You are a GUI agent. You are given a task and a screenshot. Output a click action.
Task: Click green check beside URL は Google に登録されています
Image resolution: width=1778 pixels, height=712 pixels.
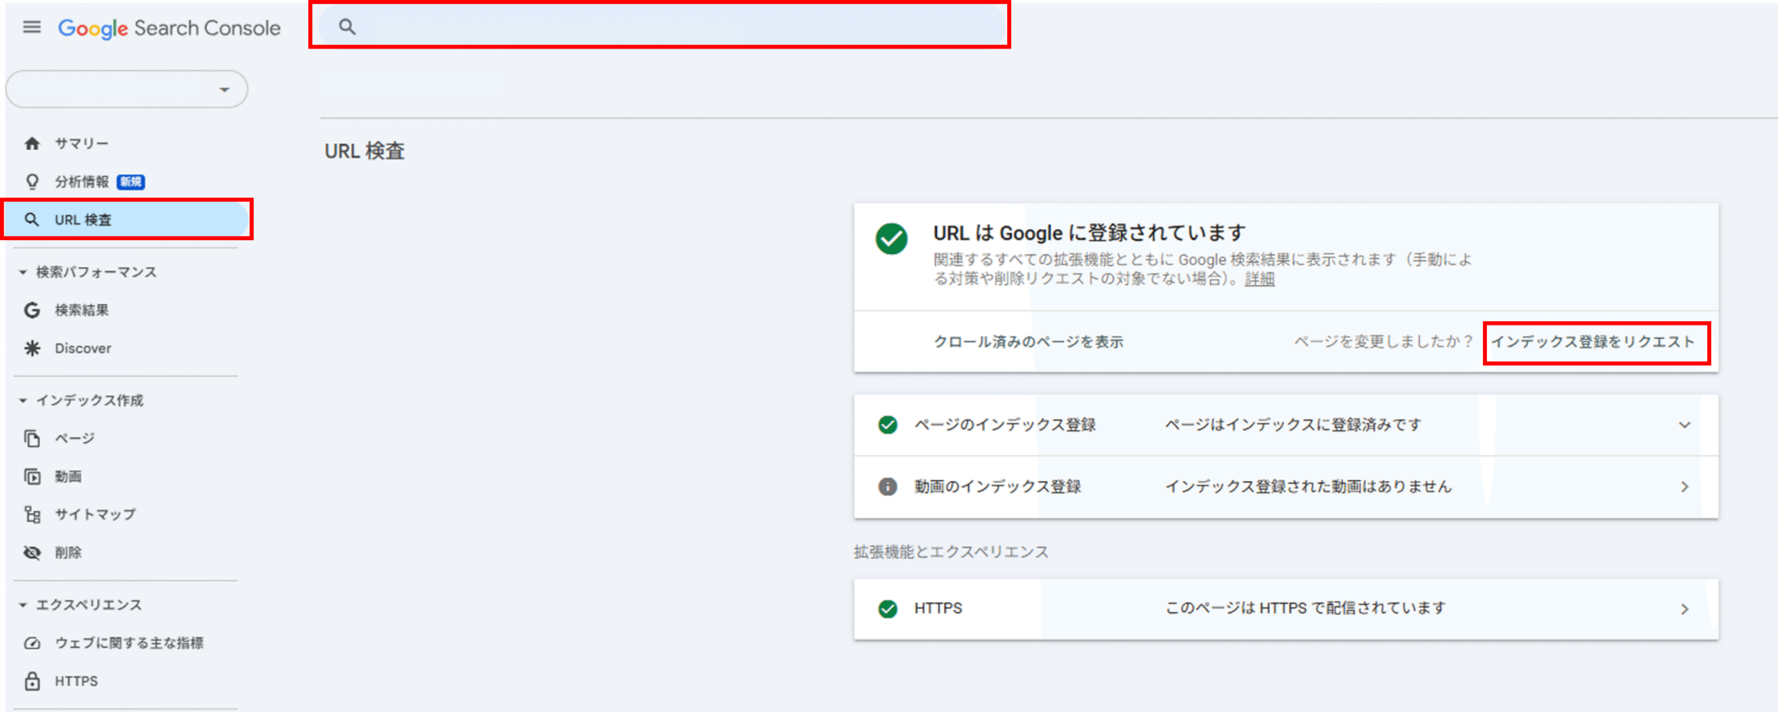891,239
